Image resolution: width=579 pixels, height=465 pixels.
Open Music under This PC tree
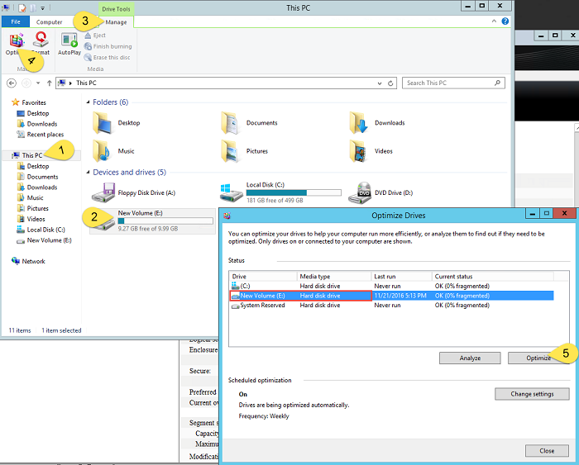(31, 198)
